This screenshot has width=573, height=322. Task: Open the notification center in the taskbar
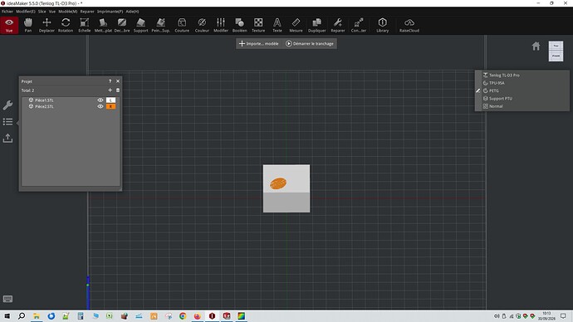pyautogui.click(x=563, y=316)
